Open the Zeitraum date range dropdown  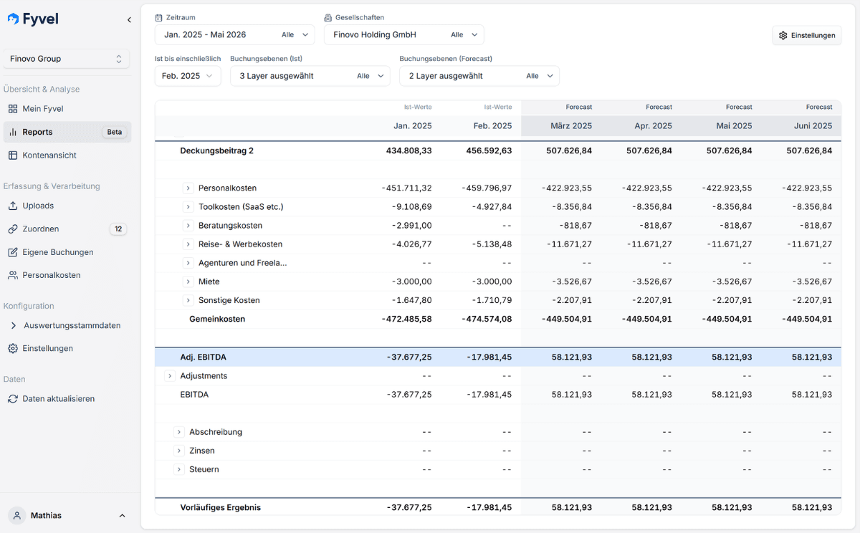(x=235, y=34)
